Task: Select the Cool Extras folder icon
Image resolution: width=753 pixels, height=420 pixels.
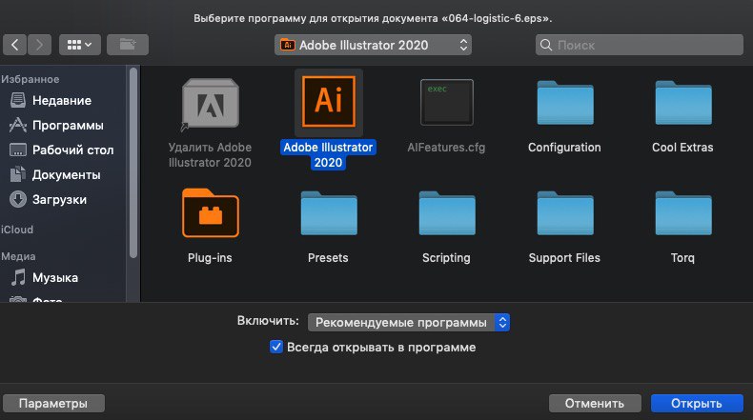Action: (682, 103)
